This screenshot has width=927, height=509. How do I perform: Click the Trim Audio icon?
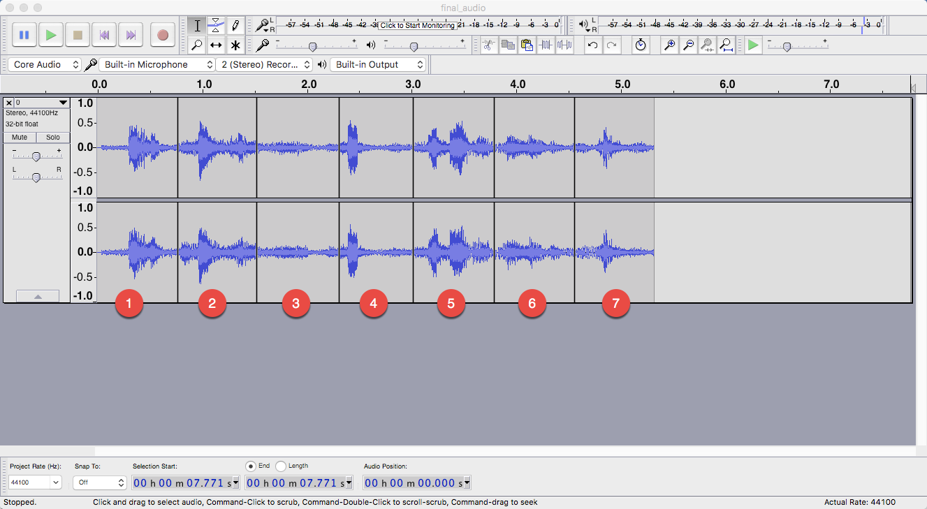(546, 45)
